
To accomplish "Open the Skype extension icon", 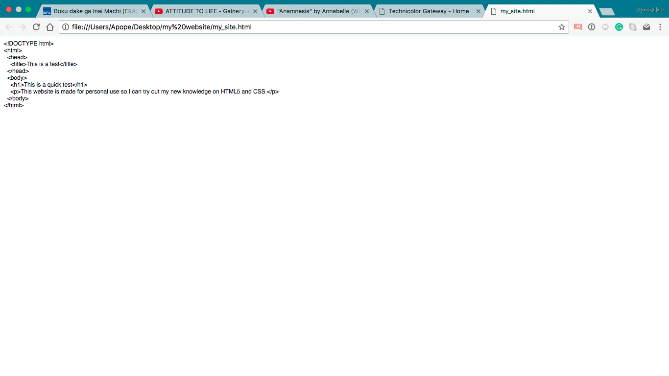I will [633, 27].
